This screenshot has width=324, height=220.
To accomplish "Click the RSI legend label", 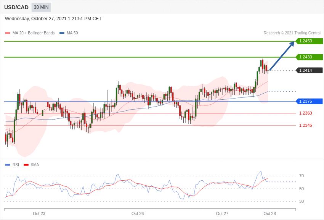I will point(16,165).
